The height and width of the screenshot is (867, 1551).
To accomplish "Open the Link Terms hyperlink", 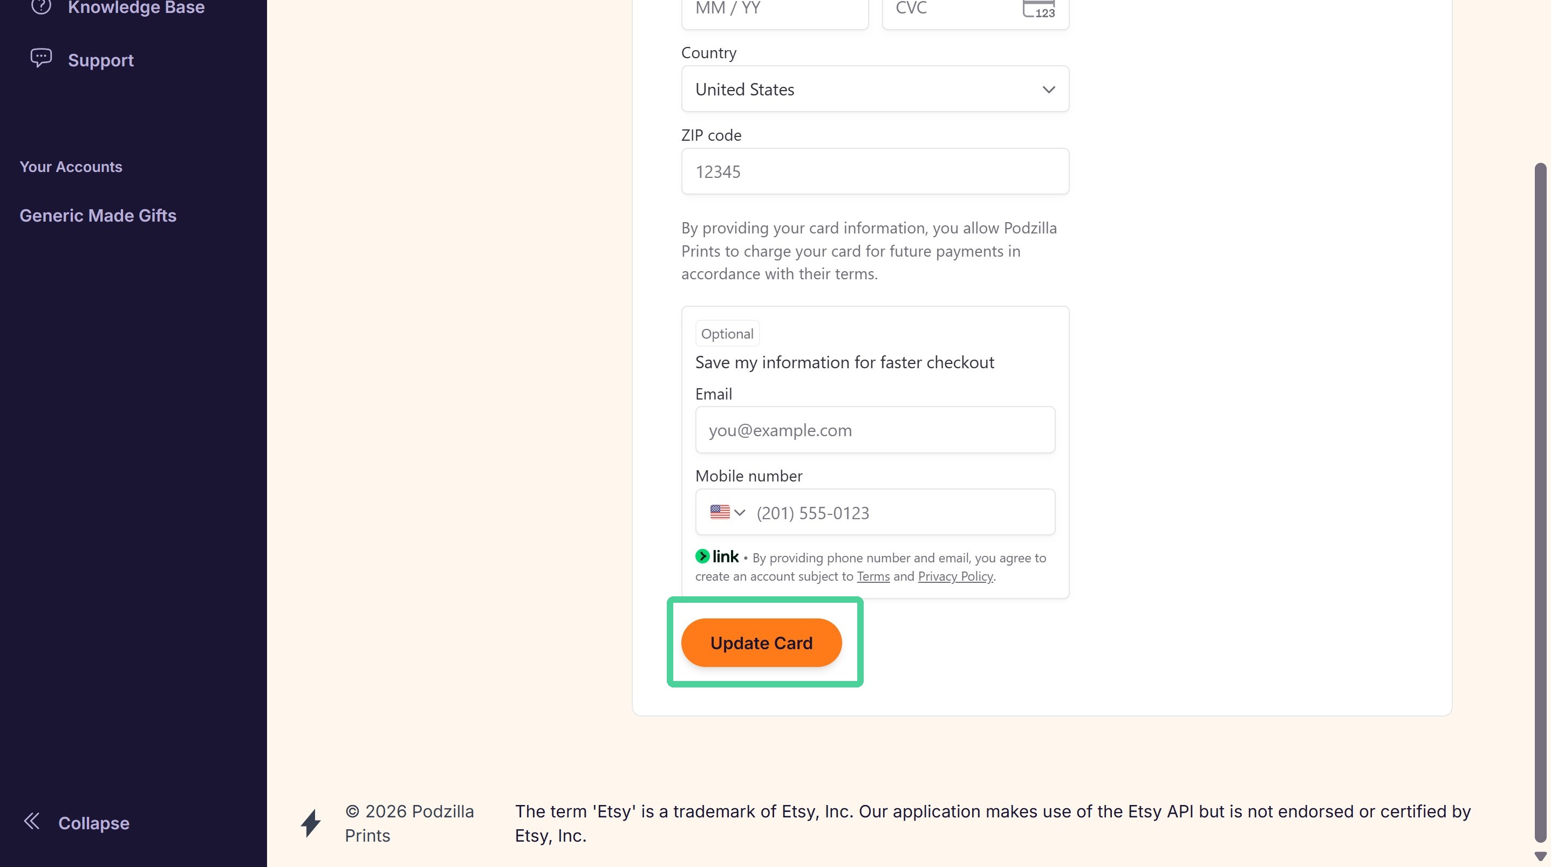I will point(873,576).
